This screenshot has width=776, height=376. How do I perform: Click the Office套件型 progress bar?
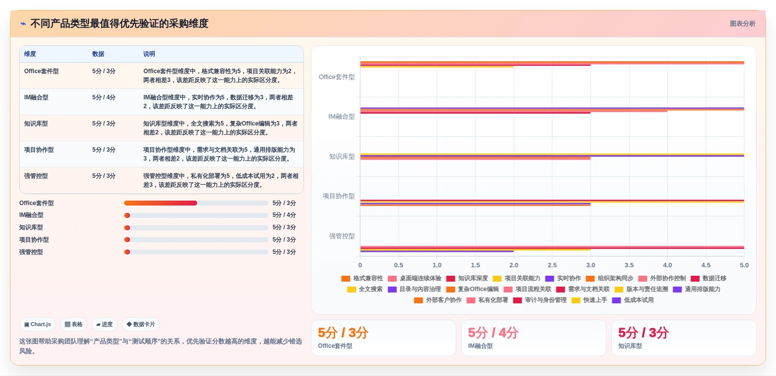[x=196, y=203]
